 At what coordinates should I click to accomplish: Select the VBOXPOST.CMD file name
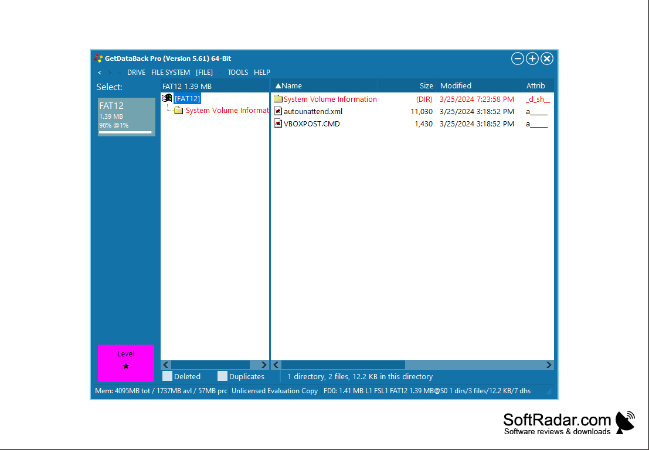point(312,123)
